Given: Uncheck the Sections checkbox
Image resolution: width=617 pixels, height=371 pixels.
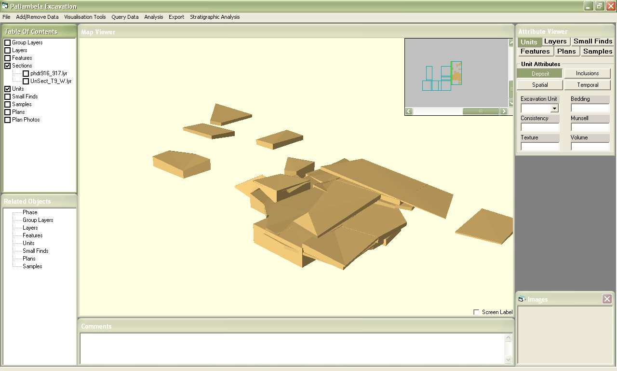Looking at the screenshot, I should pyautogui.click(x=8, y=66).
